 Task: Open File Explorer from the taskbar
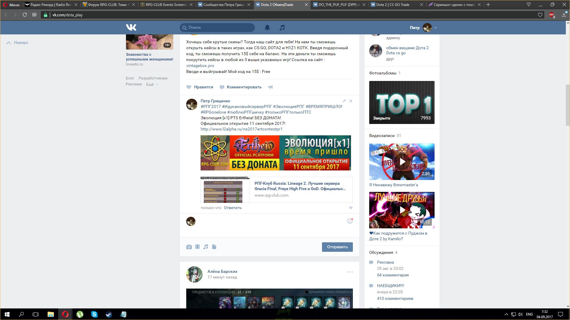tap(50, 314)
